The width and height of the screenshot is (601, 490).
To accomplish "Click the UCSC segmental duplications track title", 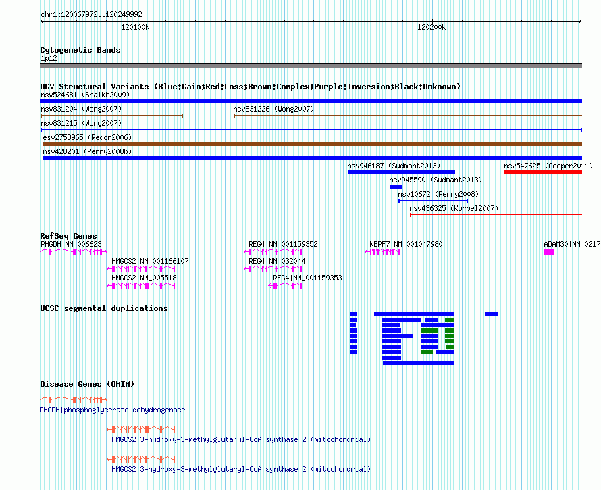I will pyautogui.click(x=103, y=308).
